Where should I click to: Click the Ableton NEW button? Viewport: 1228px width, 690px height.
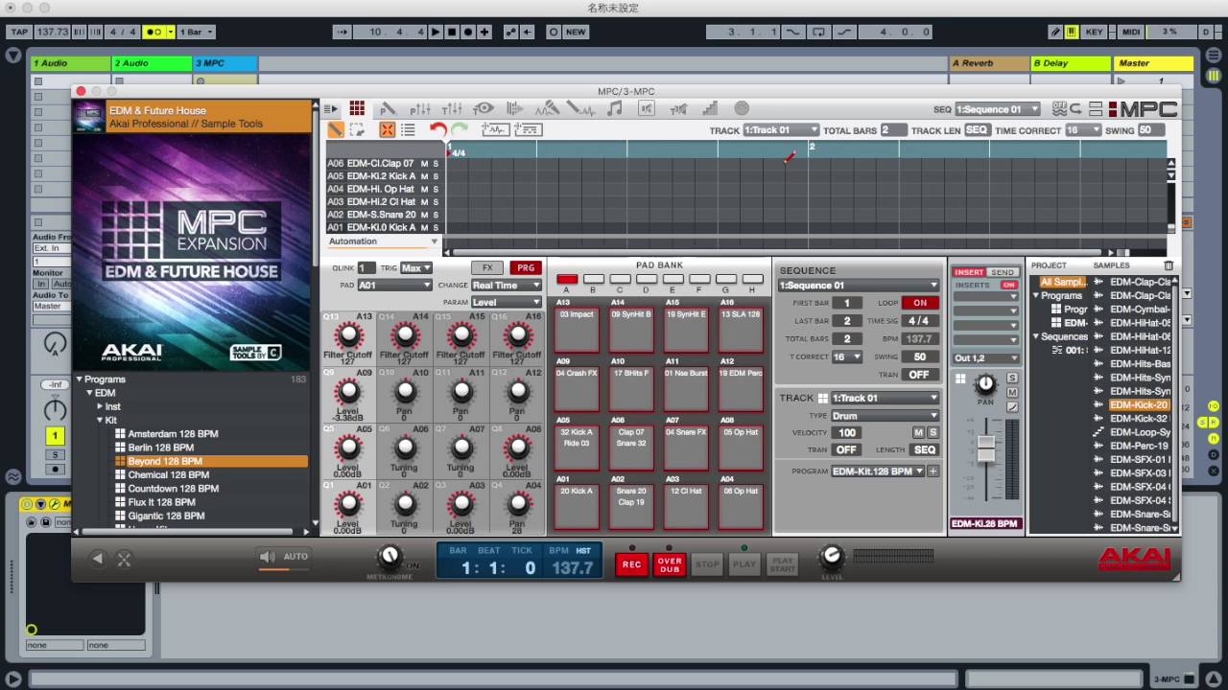[576, 32]
